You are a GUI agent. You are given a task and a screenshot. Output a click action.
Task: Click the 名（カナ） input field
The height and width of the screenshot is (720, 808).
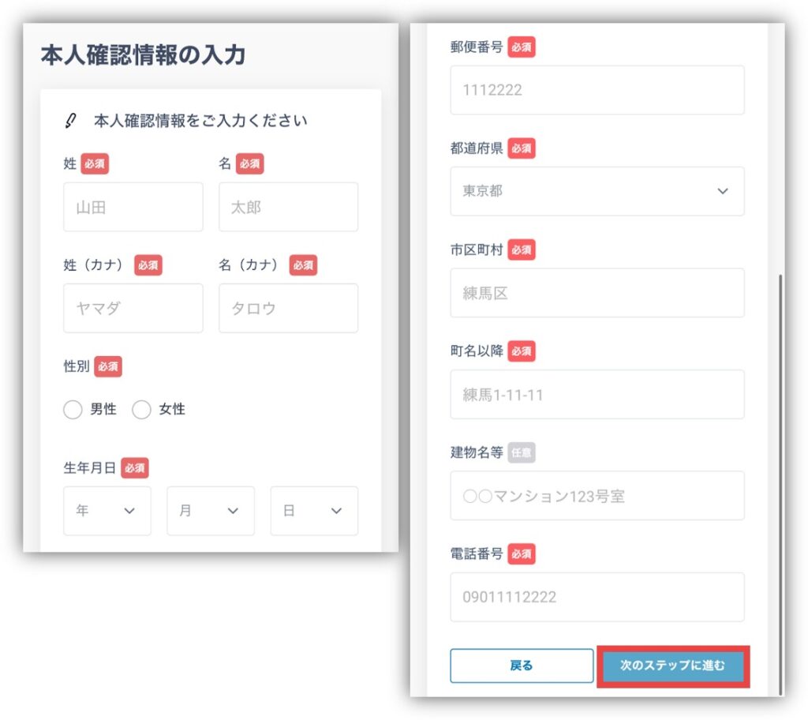pyautogui.click(x=288, y=309)
